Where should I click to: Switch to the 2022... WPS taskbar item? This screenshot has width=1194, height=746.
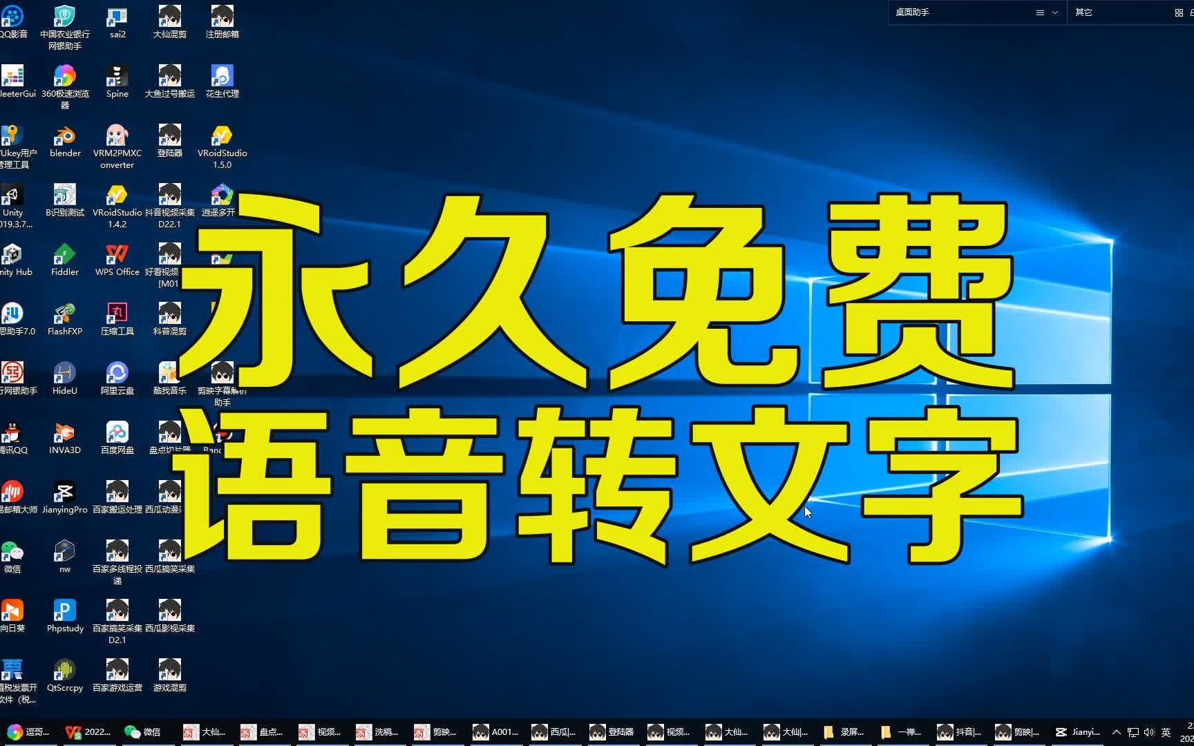point(88,732)
